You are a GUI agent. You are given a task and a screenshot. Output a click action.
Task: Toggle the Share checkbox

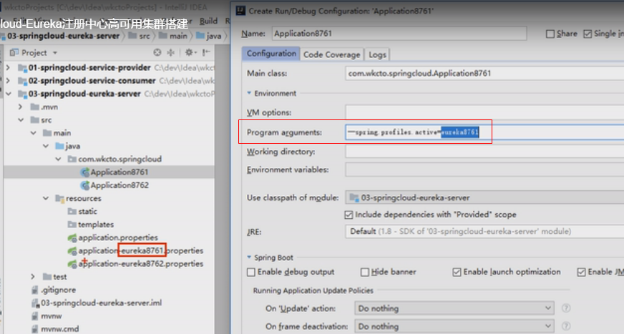pyautogui.click(x=550, y=34)
